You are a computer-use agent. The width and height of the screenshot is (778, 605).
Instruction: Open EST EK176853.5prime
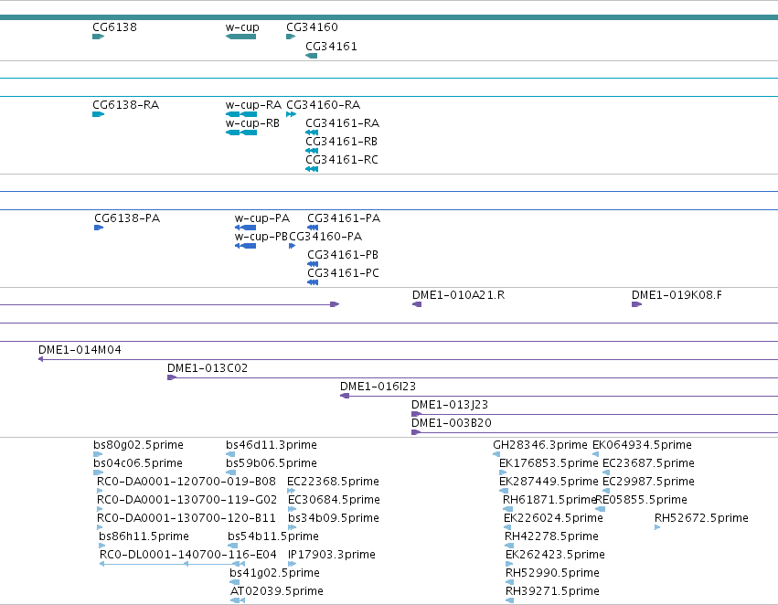click(x=549, y=464)
